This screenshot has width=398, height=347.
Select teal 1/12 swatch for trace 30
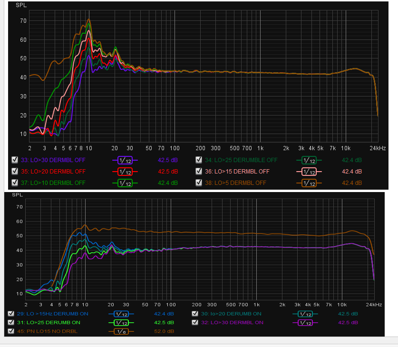point(305,314)
